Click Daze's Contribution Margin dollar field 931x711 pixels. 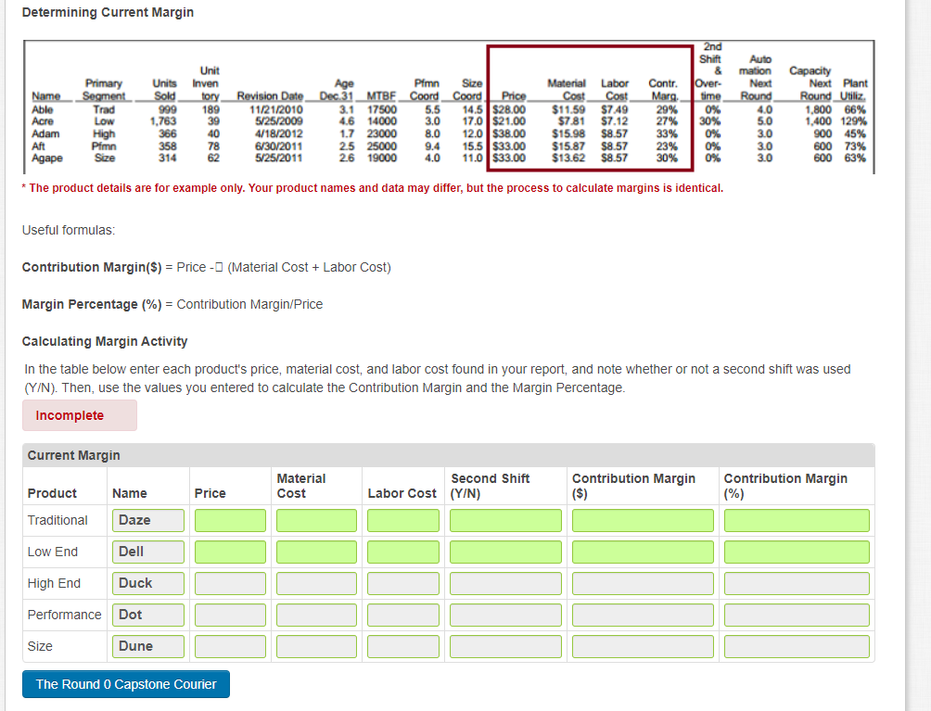pos(642,520)
